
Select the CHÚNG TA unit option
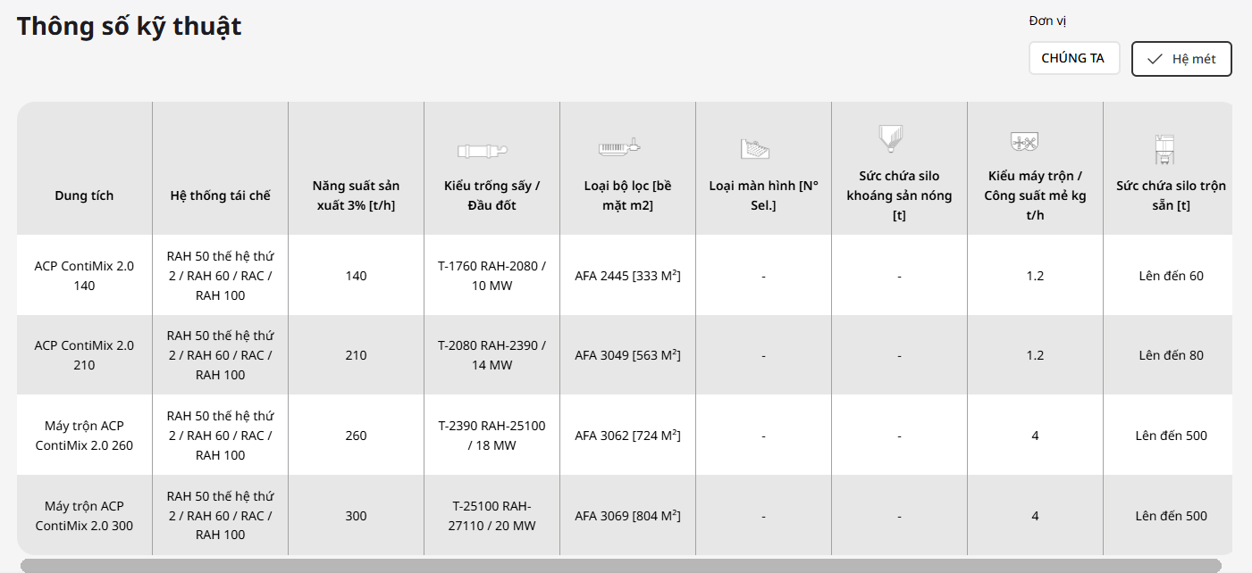pos(1073,58)
